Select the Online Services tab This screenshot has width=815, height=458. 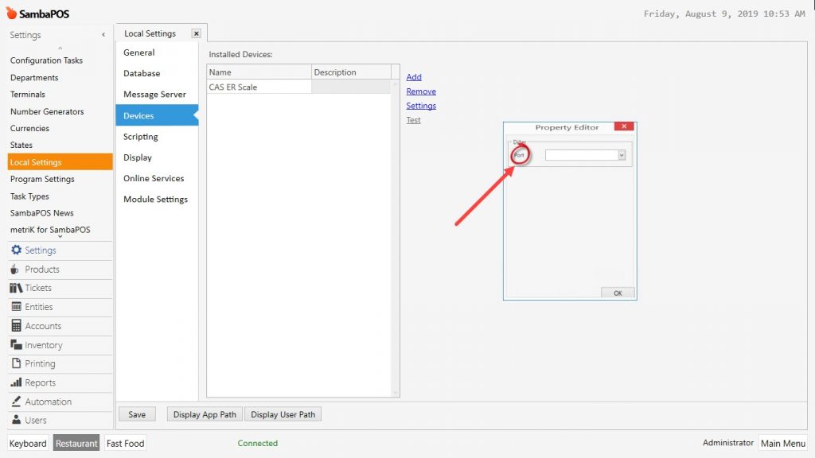[x=157, y=178]
